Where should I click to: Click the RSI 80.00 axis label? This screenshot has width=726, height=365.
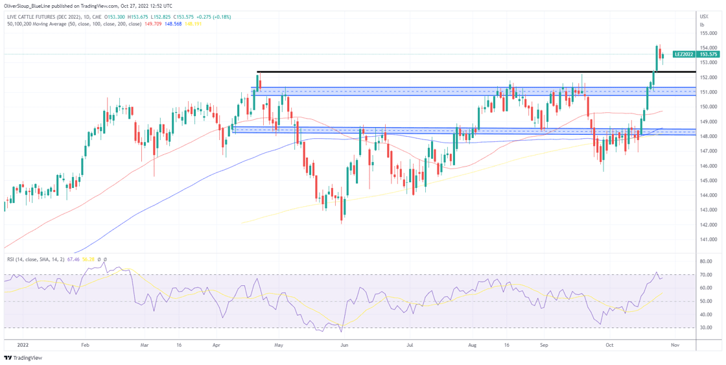706,262
